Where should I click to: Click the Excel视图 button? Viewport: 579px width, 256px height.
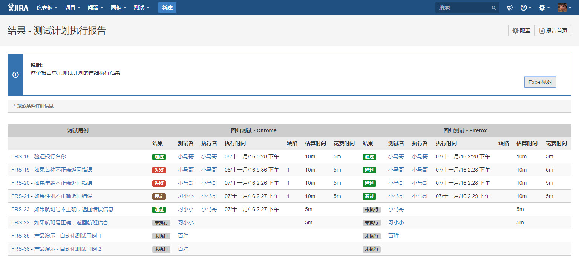[540, 82]
